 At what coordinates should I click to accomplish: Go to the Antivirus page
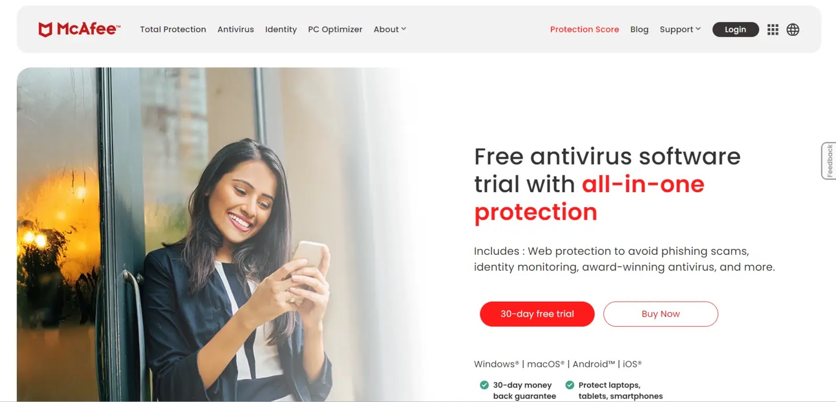[236, 29]
